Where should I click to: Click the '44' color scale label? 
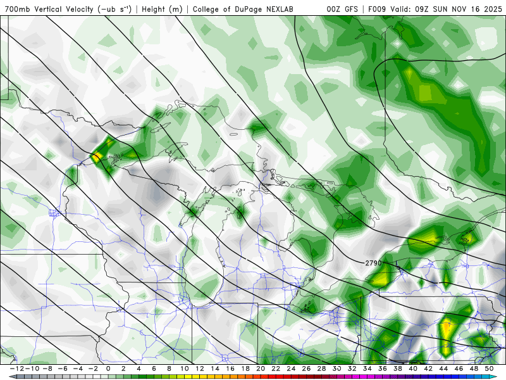pyautogui.click(x=443, y=369)
